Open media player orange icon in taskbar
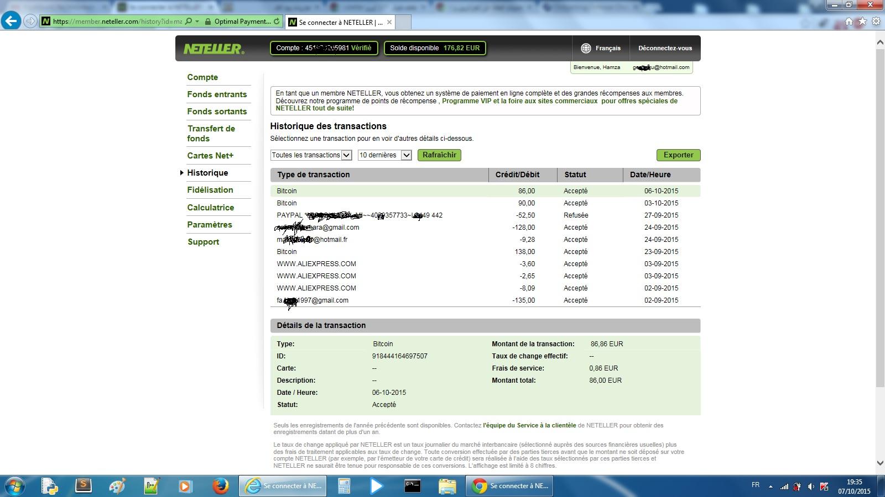 (x=185, y=486)
